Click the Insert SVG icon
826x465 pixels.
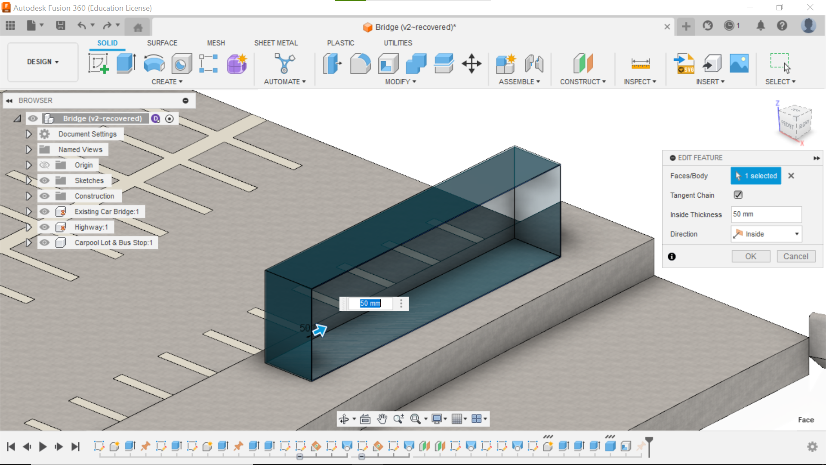684,63
